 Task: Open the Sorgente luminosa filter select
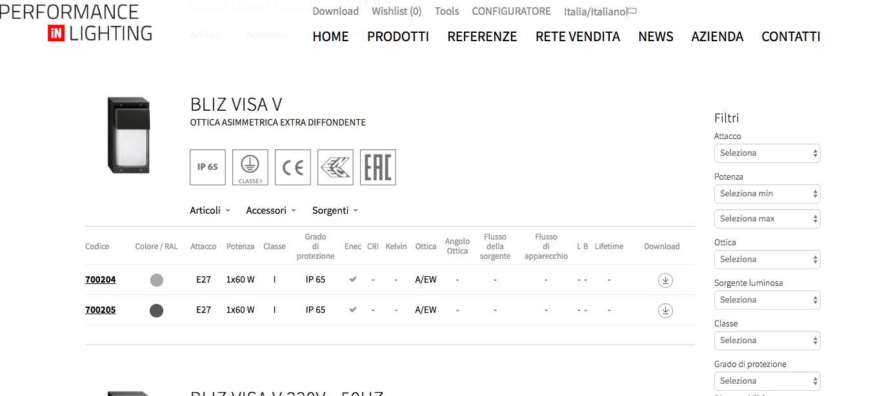767,300
